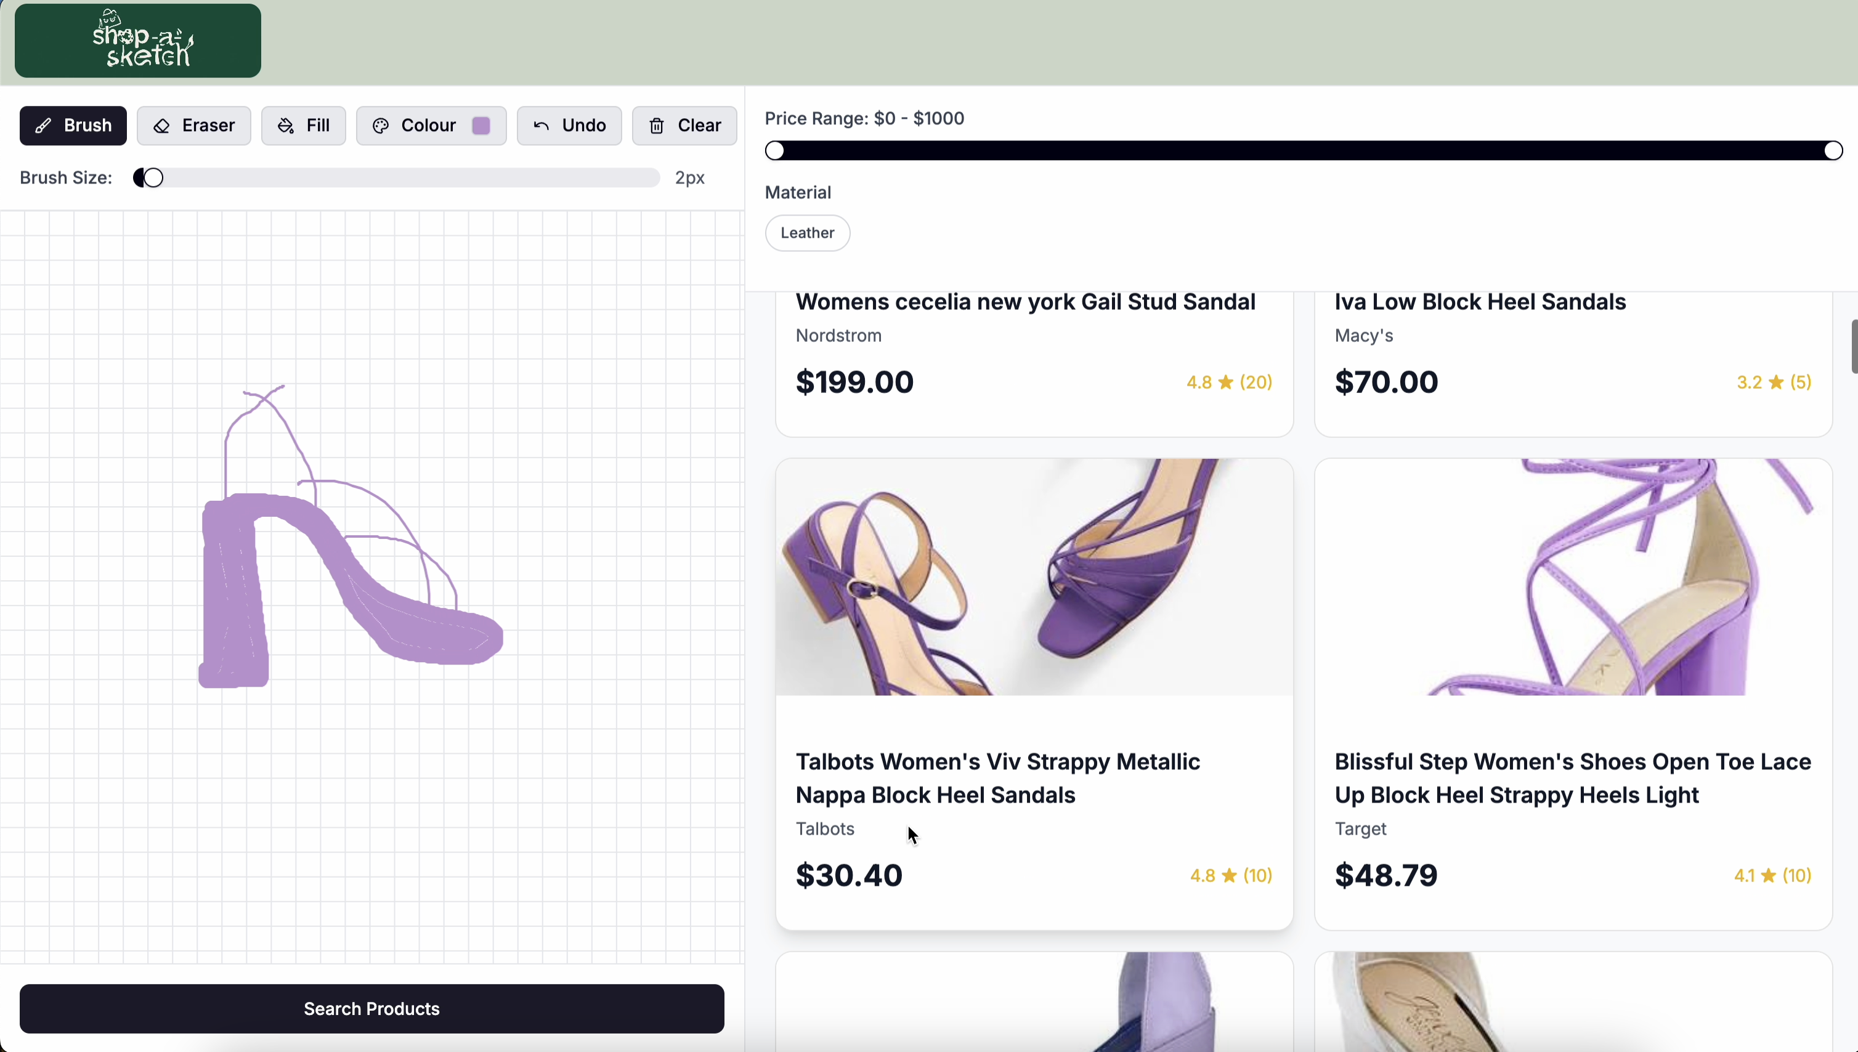Select the Brush tool
Screen dimensions: 1858x1052
(73, 126)
